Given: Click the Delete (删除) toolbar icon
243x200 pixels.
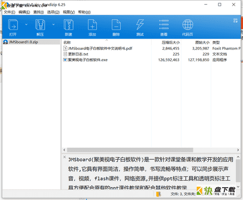Looking at the screenshot, I should click(x=116, y=25).
